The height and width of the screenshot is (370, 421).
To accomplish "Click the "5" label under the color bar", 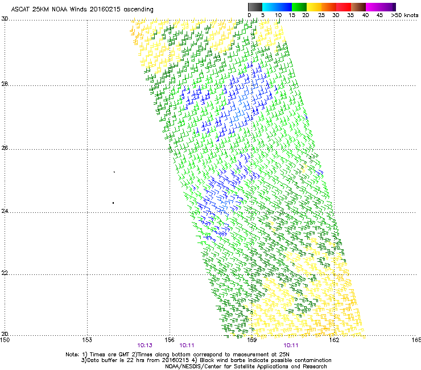I will 263,15.
